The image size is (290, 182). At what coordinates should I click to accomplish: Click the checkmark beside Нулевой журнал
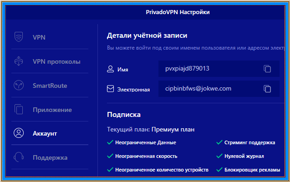click(219, 156)
